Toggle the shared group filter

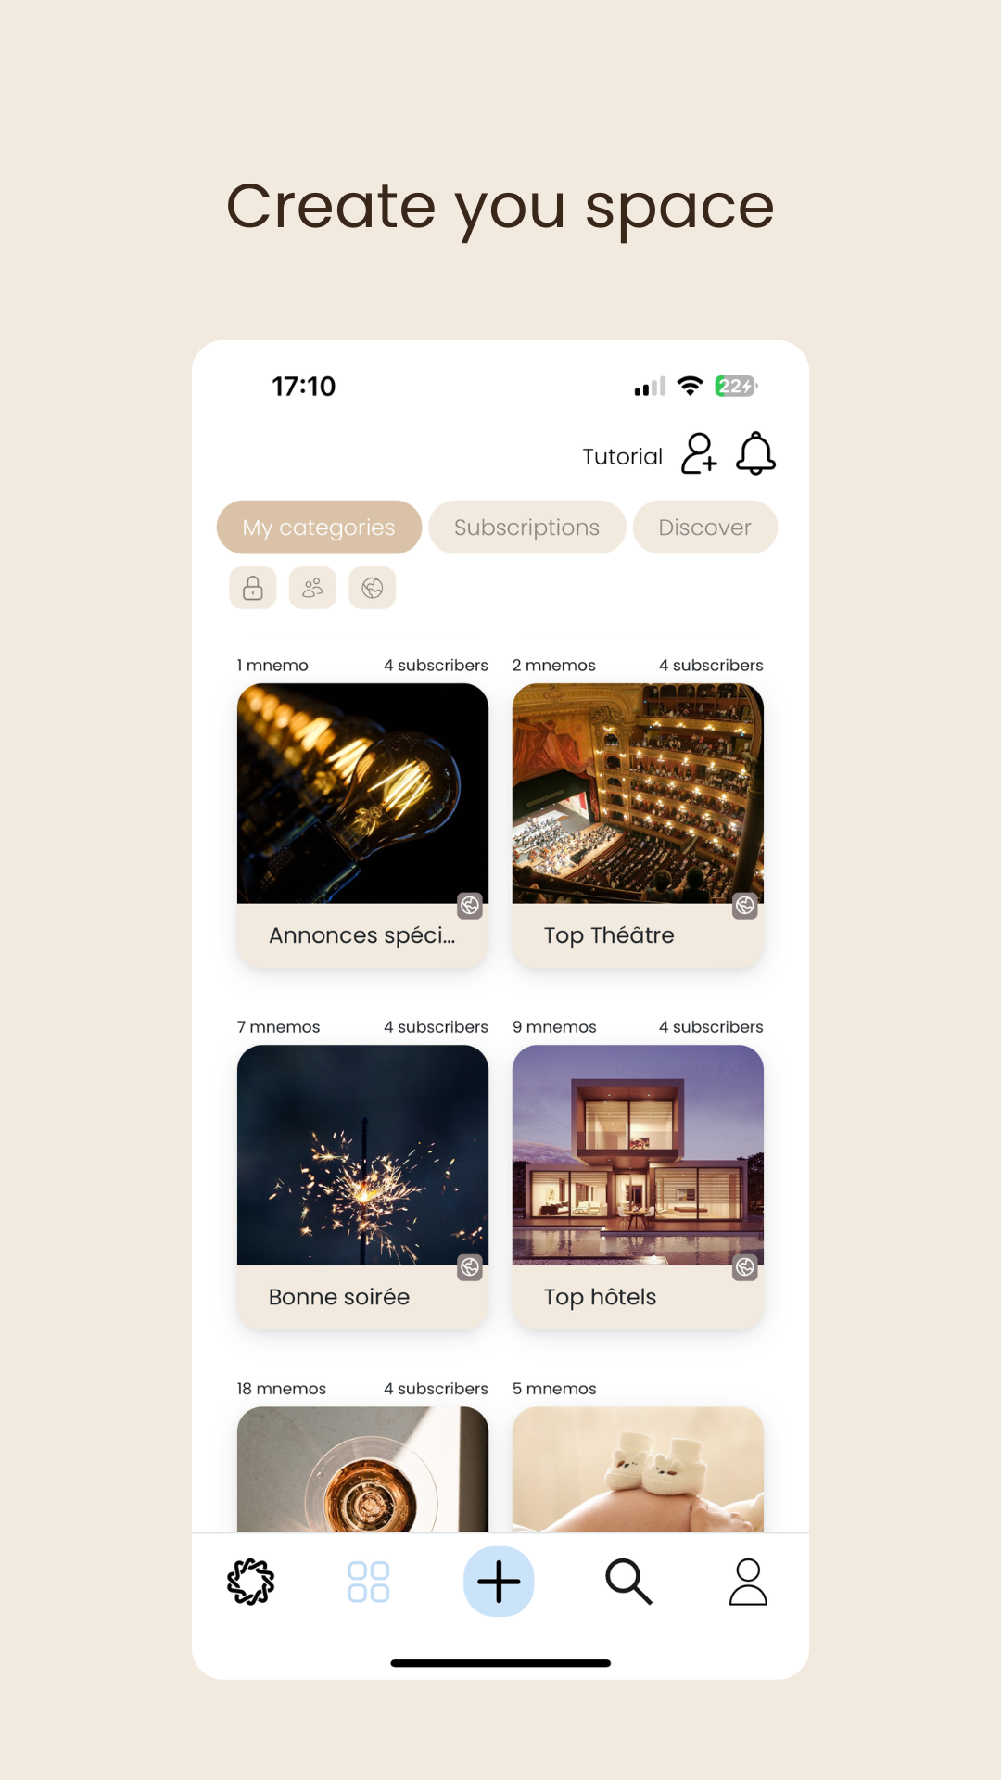[312, 588]
